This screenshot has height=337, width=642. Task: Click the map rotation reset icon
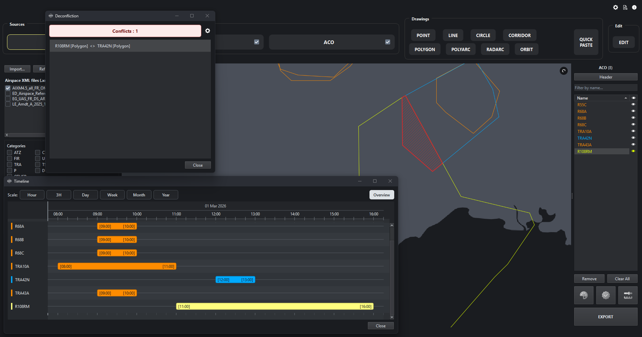click(564, 71)
